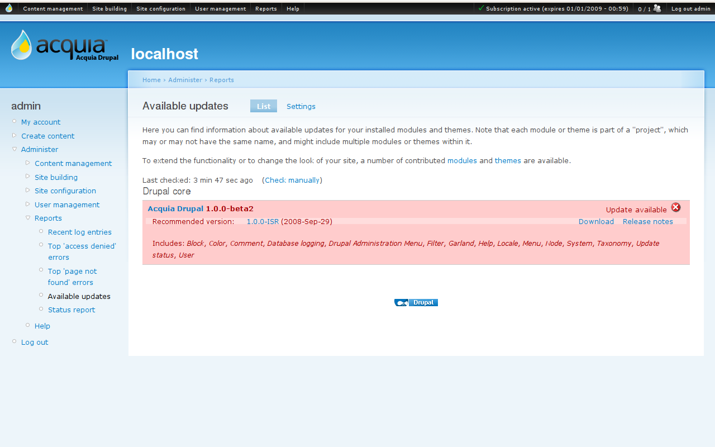Click the Log out admin link
Image resolution: width=715 pixels, height=447 pixels.
691,8
